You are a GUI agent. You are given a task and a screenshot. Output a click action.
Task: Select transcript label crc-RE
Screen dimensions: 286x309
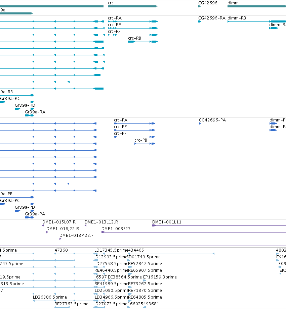coord(115,25)
